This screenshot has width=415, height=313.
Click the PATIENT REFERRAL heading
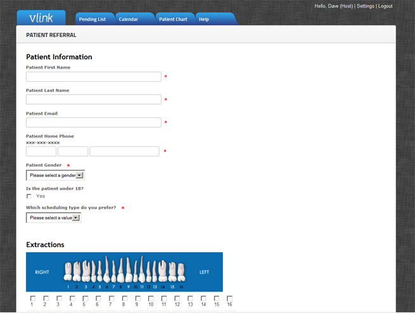click(51, 35)
